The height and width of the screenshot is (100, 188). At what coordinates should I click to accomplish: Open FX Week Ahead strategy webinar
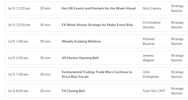(97, 25)
